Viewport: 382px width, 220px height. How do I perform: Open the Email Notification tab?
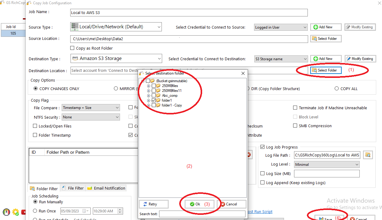[106, 188]
